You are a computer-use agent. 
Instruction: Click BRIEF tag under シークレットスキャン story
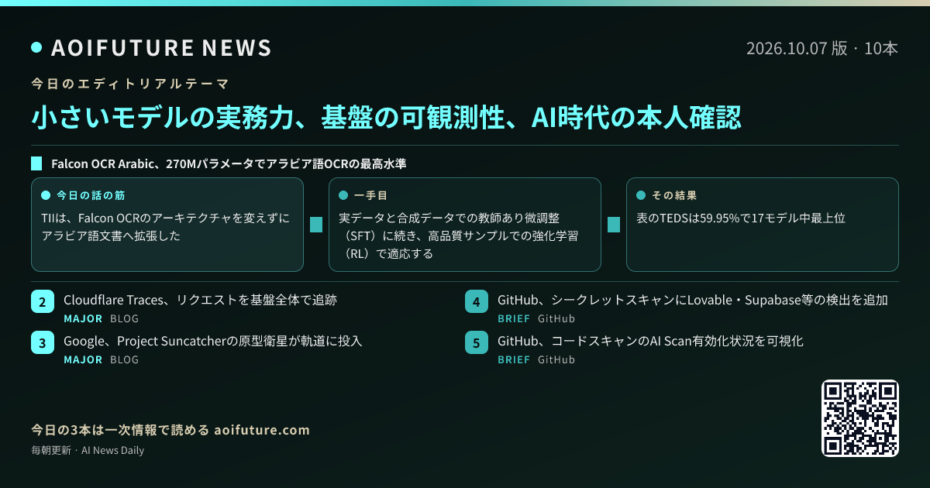coord(514,318)
